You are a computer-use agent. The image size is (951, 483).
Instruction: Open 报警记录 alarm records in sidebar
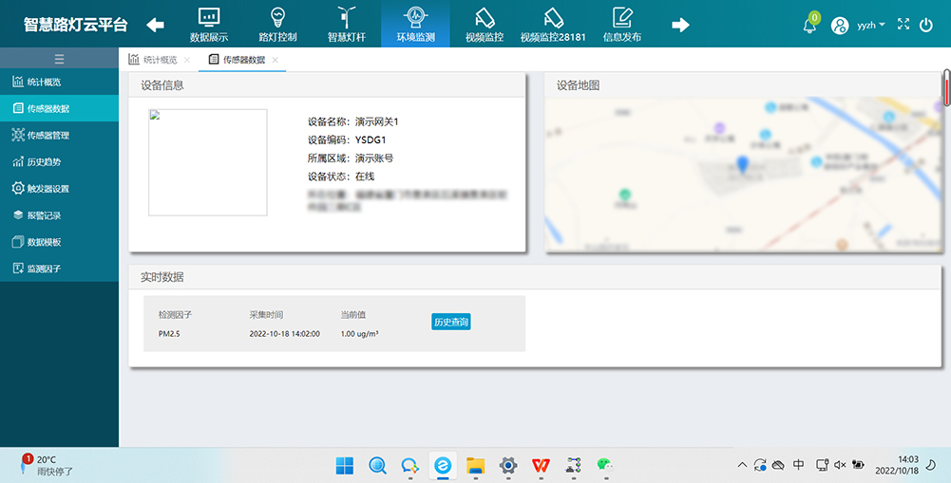pyautogui.click(x=44, y=215)
